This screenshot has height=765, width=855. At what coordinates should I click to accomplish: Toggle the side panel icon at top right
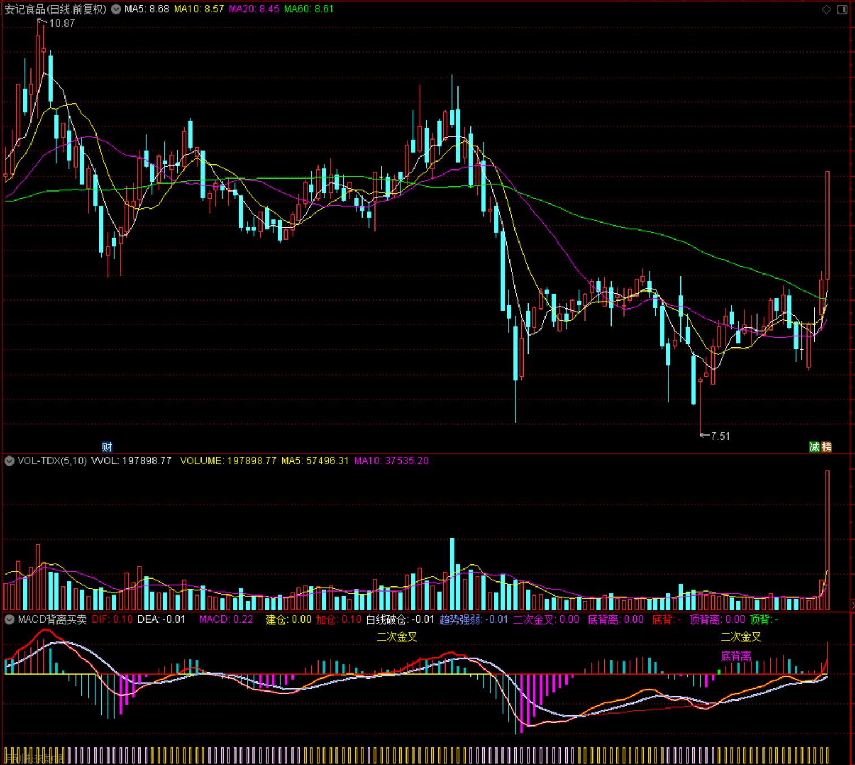(x=842, y=9)
